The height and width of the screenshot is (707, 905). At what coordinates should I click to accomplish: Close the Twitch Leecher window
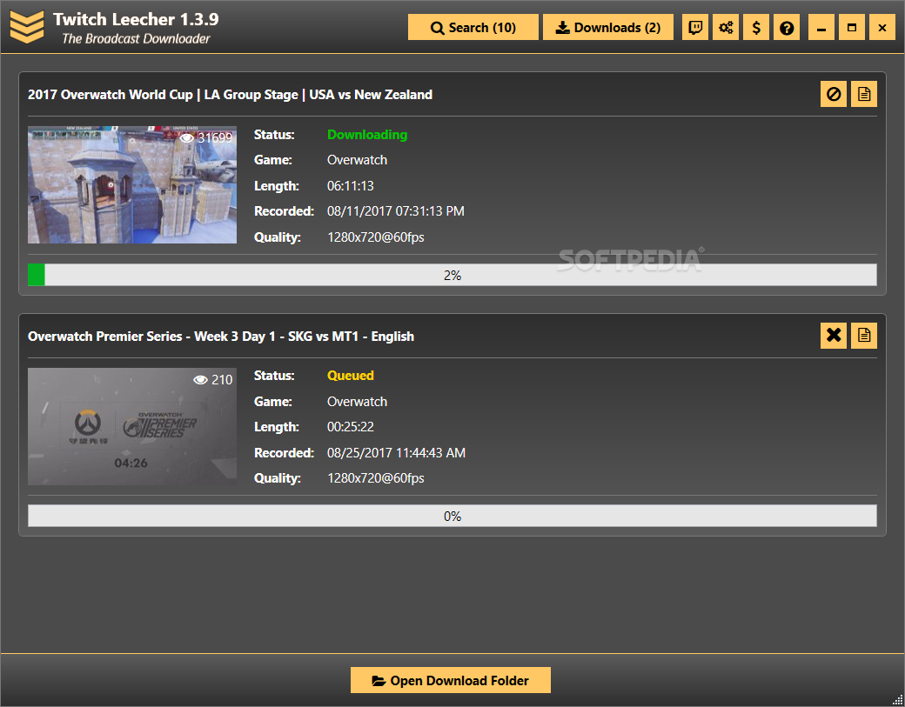click(882, 27)
